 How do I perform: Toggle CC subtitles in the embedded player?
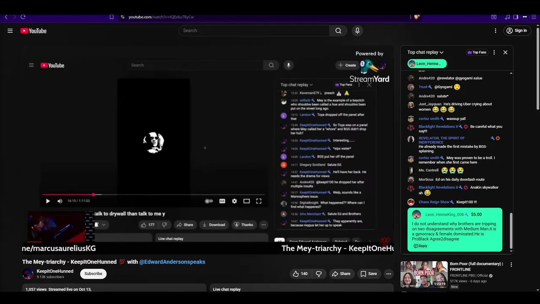click(x=222, y=201)
